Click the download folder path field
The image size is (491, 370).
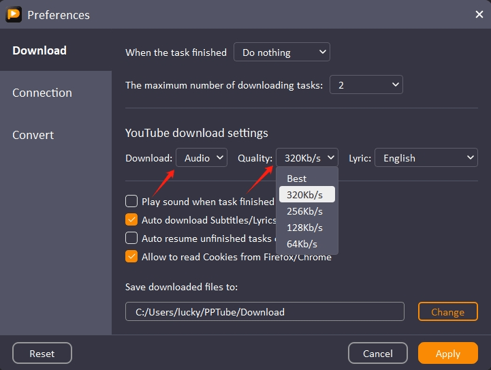[264, 312]
